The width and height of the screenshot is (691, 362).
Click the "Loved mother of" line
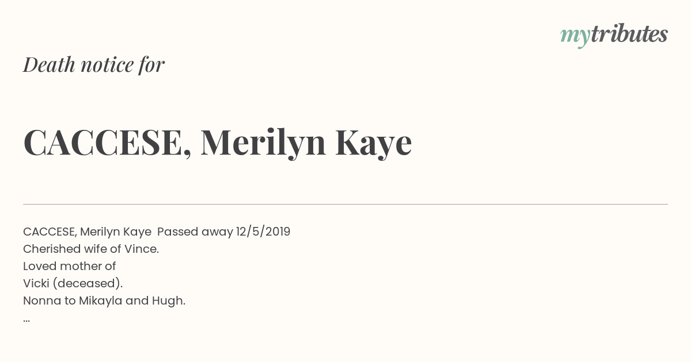70,266
